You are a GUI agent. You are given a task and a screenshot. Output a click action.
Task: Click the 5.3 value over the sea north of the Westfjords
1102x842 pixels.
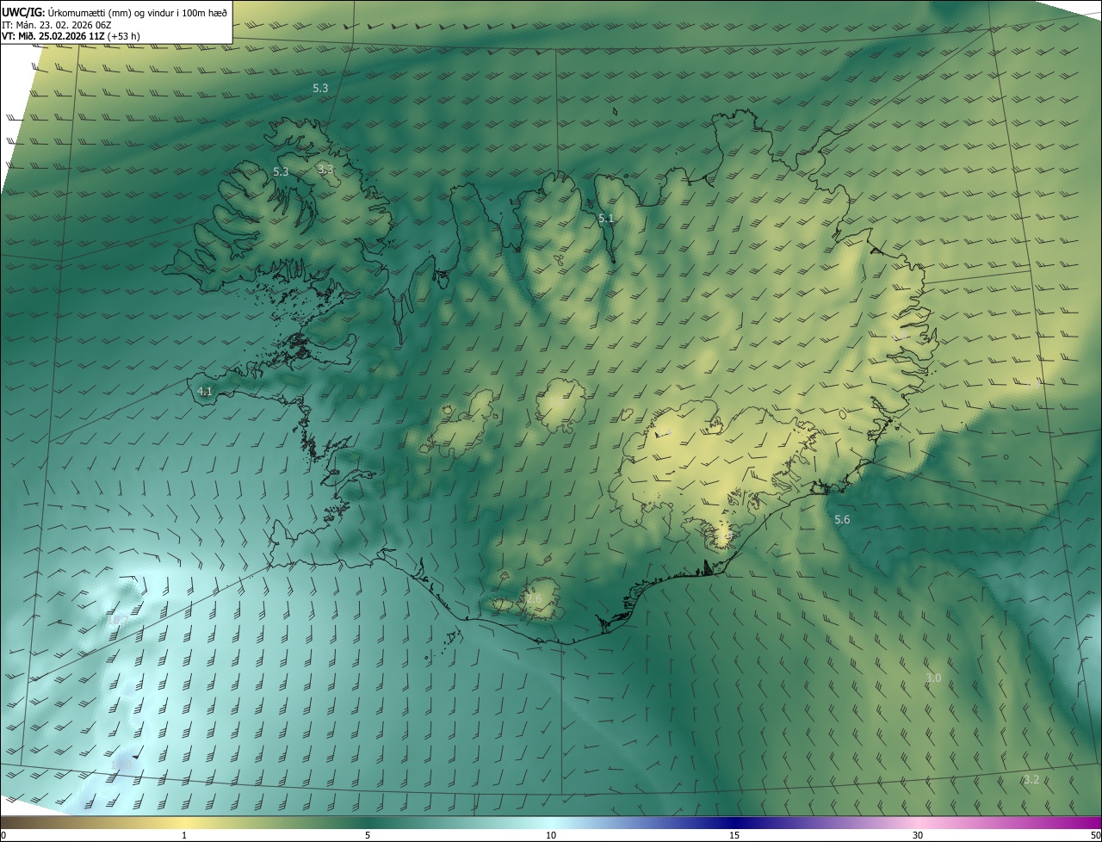tap(320, 88)
